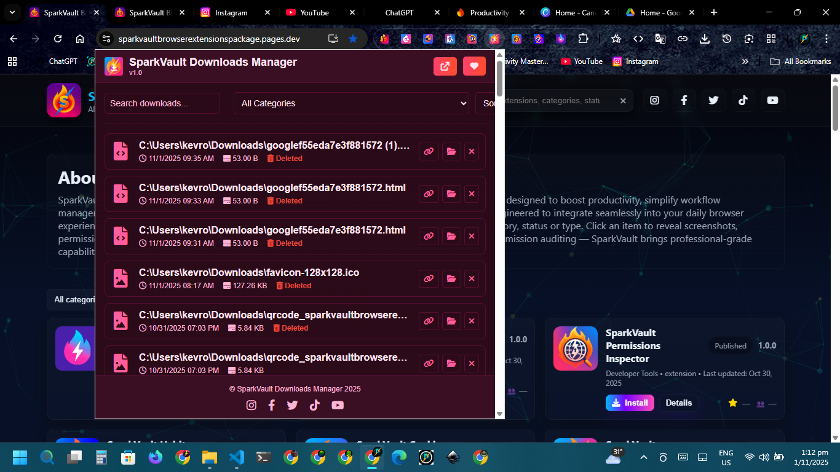Open Details for SparkVault Permissions Inspector

678,403
